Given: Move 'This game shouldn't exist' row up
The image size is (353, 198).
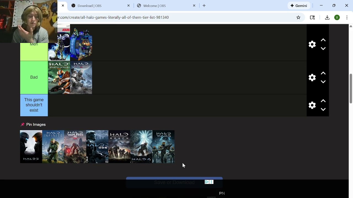Looking at the screenshot, I should pyautogui.click(x=323, y=101).
